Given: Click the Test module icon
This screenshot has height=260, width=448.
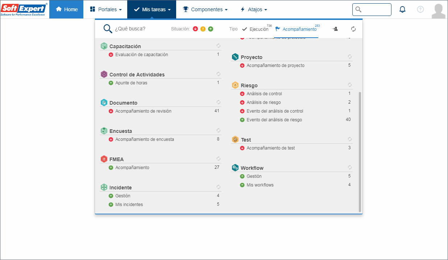Looking at the screenshot, I should point(235,139).
